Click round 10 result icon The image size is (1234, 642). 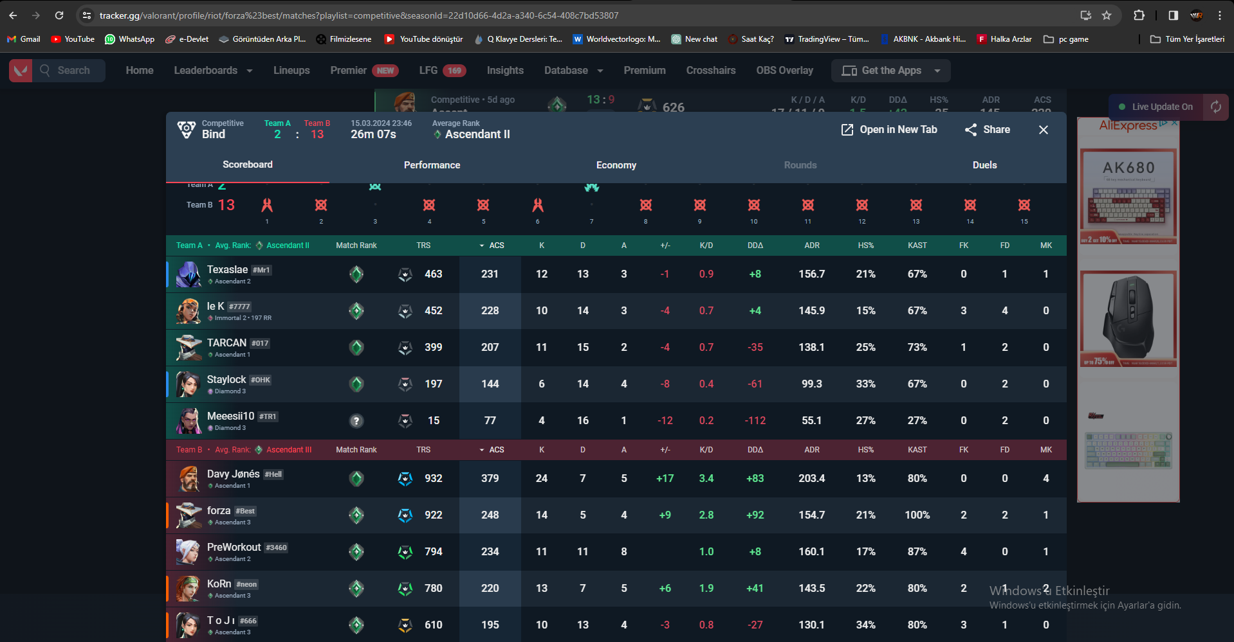(754, 205)
